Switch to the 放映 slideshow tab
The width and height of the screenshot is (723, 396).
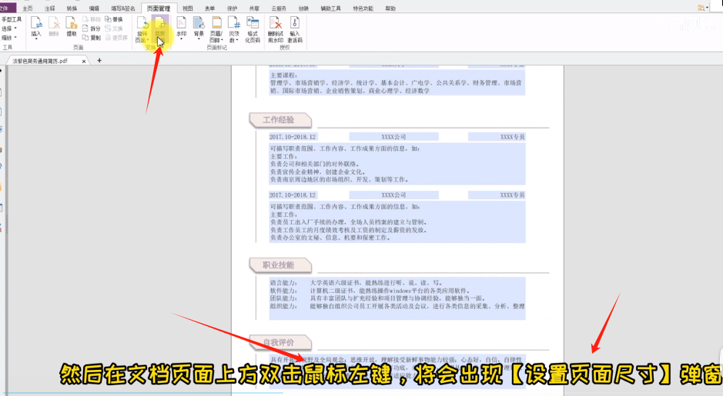(303, 8)
